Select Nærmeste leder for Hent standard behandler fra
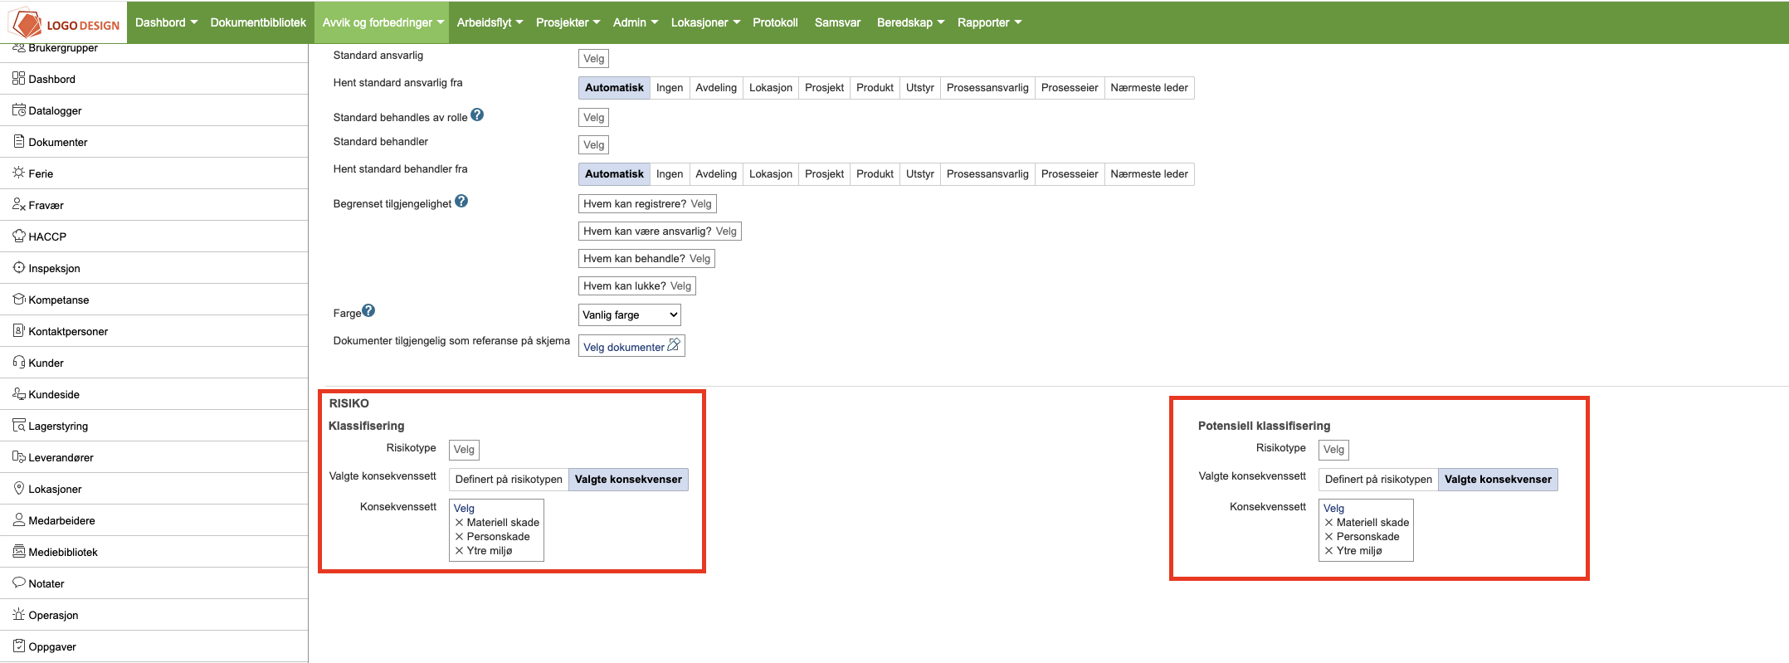The height and width of the screenshot is (663, 1789). click(x=1148, y=174)
